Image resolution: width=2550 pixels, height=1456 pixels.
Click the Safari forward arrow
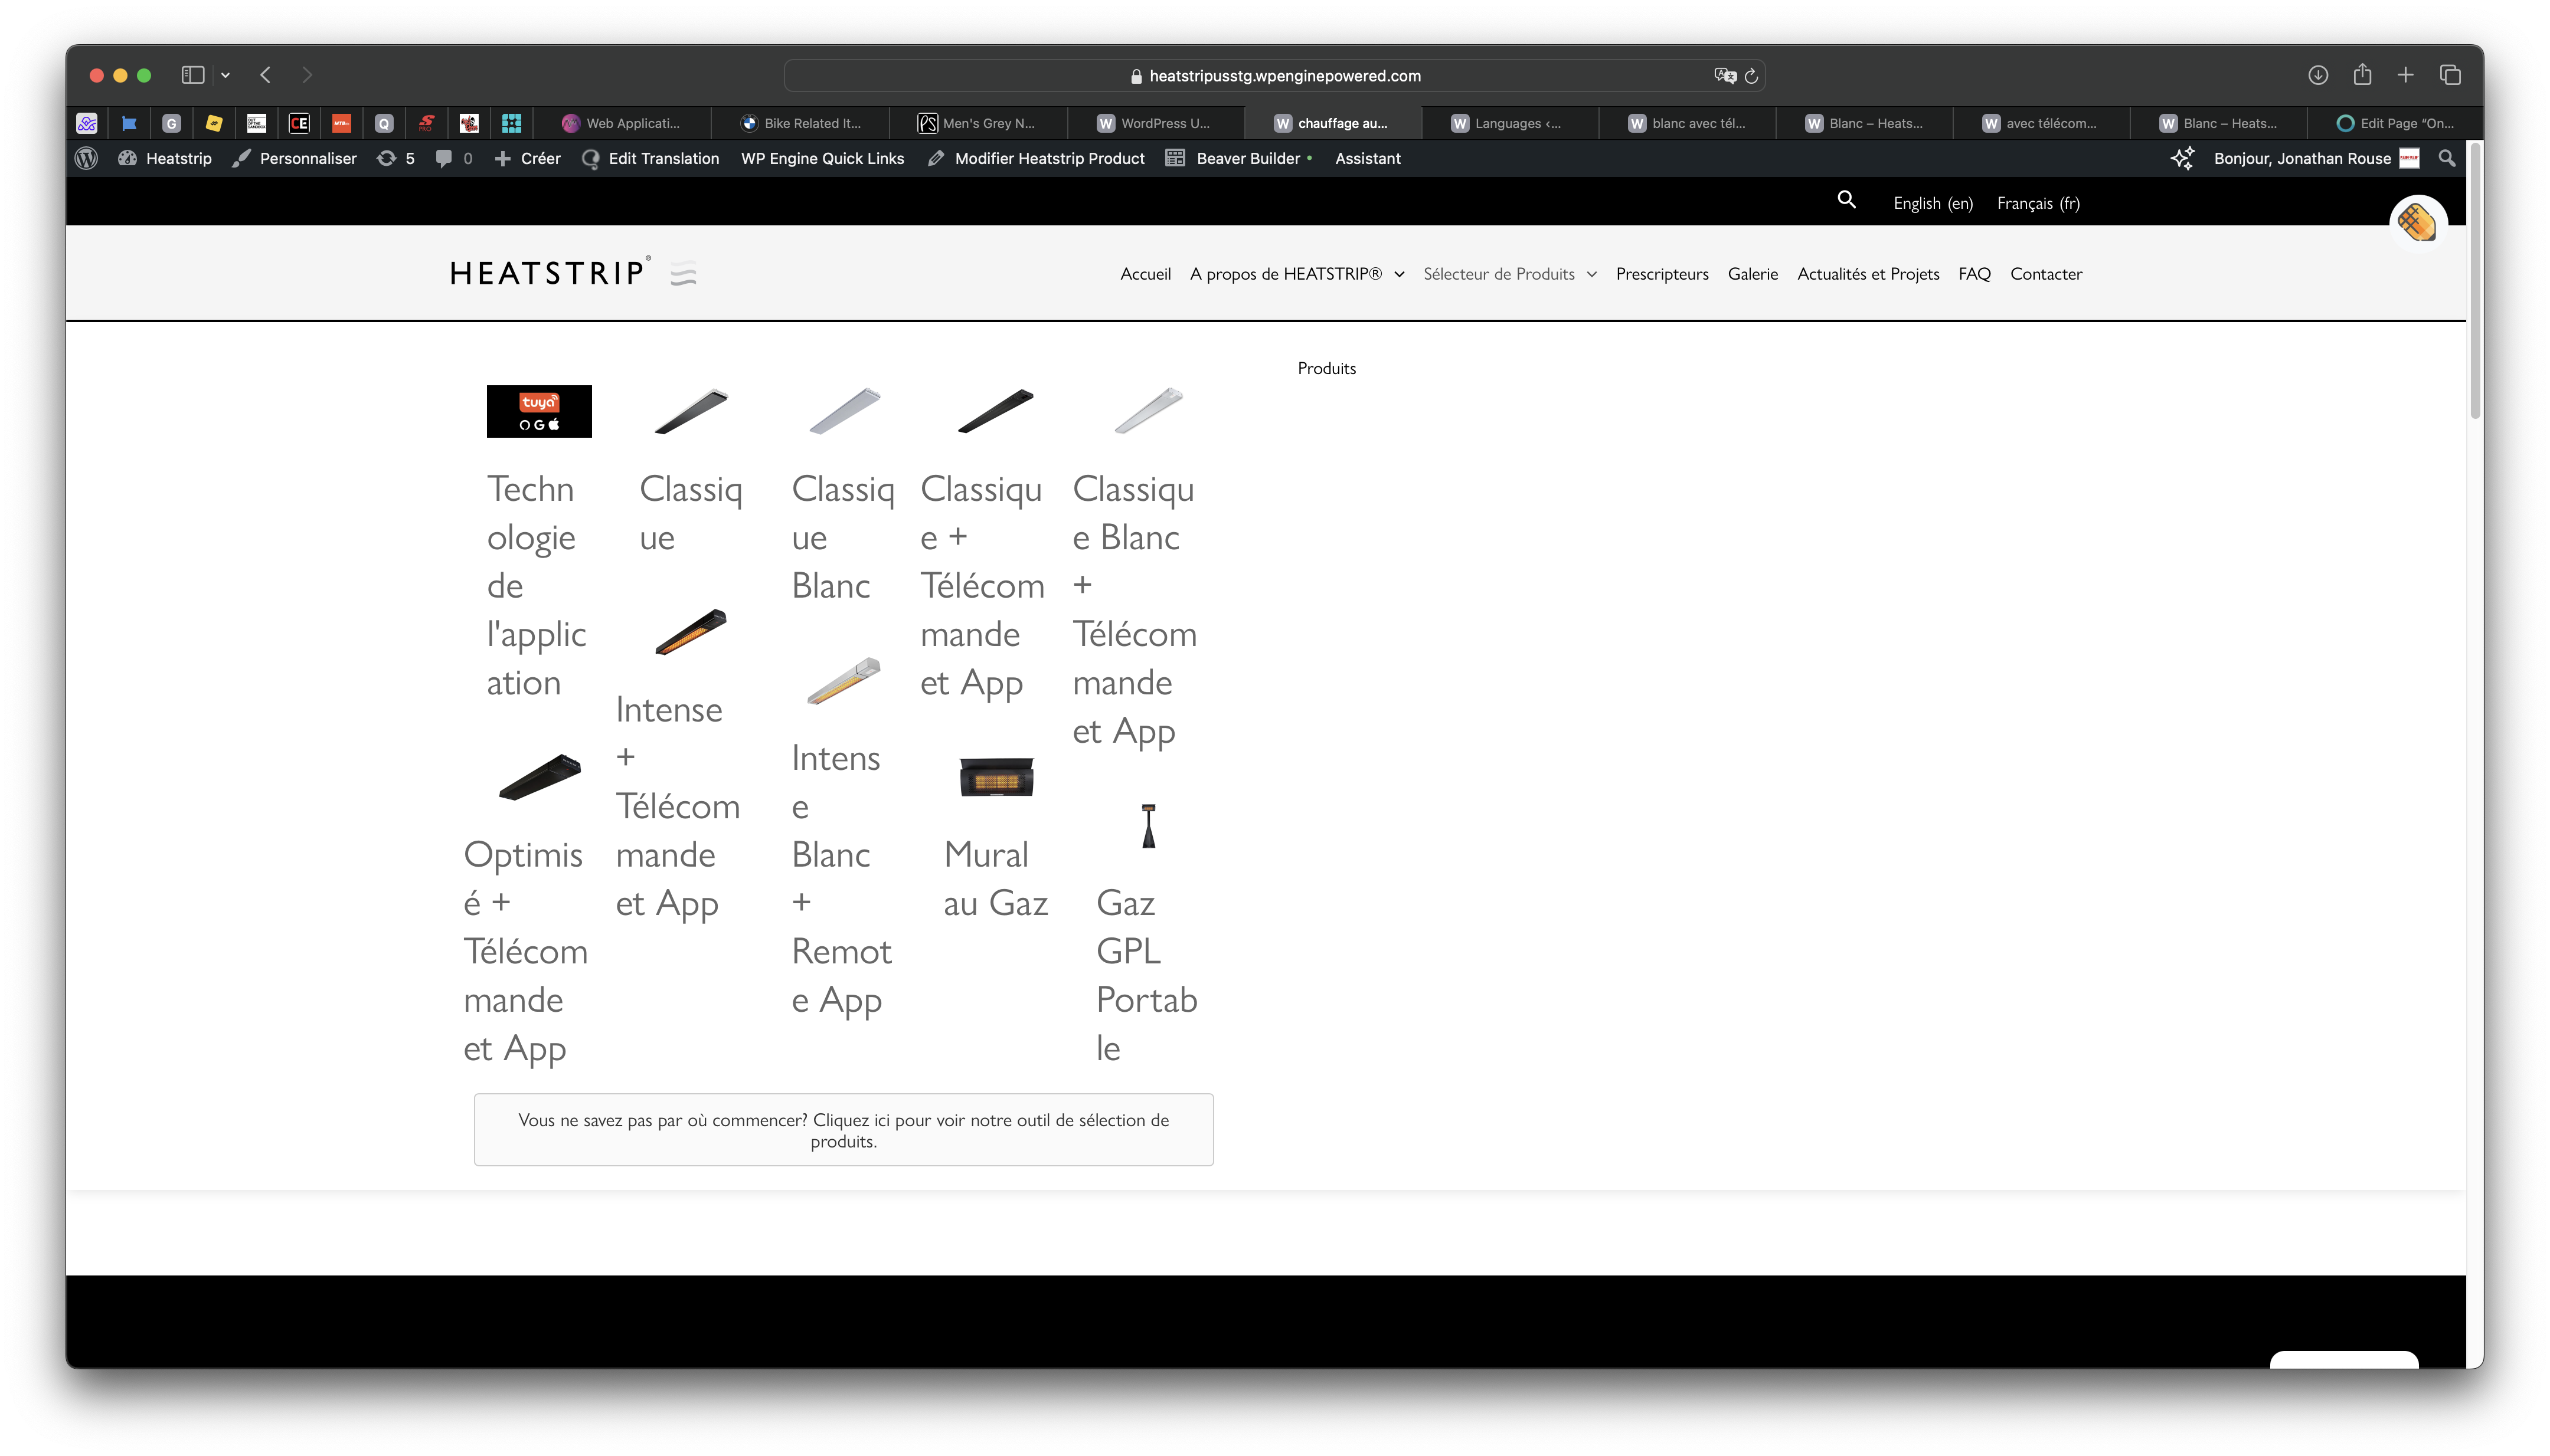point(307,75)
